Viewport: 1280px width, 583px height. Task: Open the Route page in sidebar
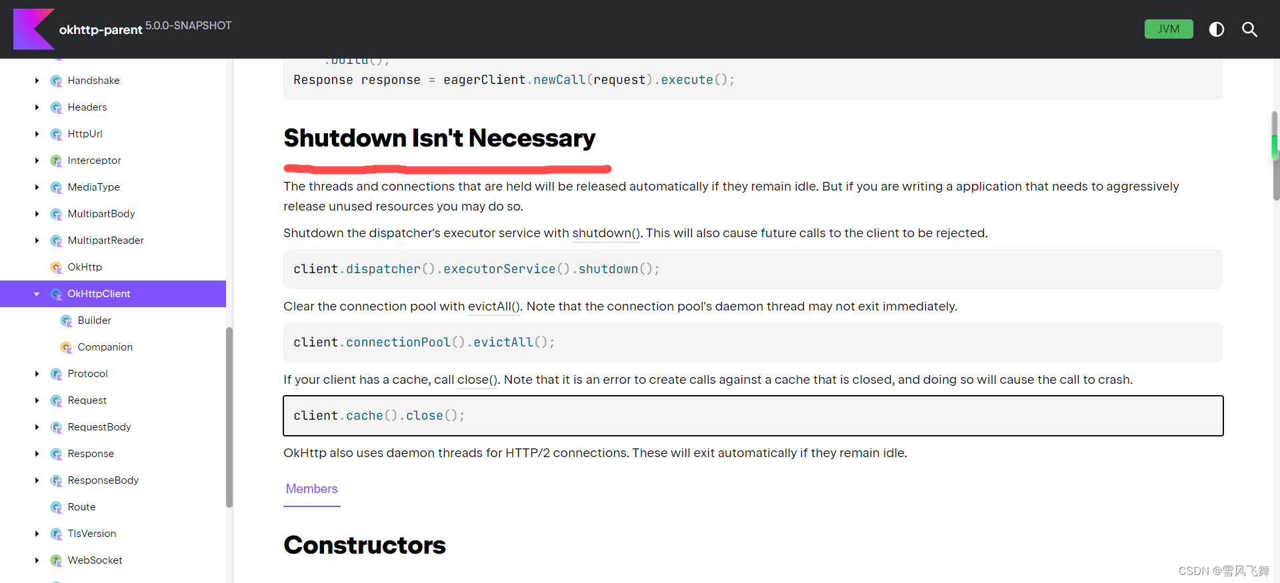81,507
